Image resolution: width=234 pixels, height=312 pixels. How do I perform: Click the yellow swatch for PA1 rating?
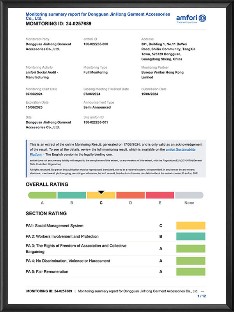pyautogui.click(x=191, y=226)
